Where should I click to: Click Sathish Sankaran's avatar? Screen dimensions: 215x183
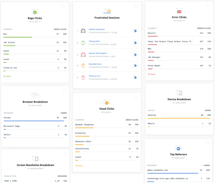click(83, 31)
